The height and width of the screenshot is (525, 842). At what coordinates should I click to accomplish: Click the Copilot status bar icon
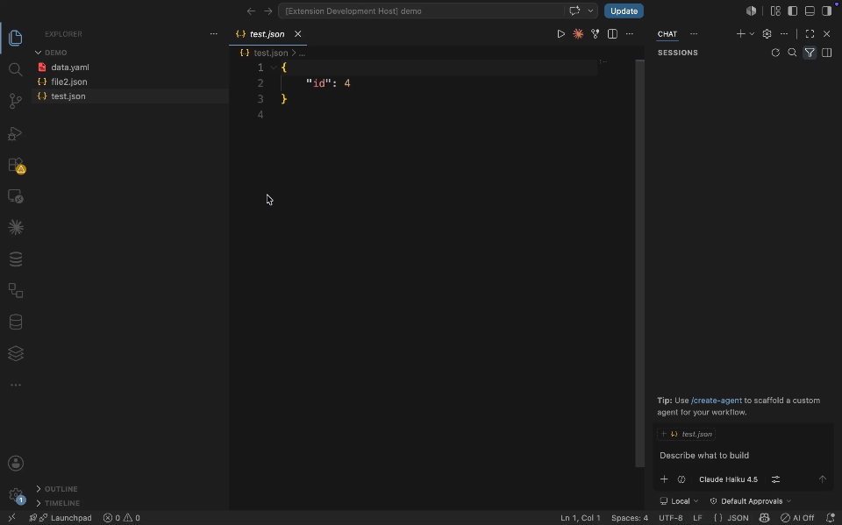pos(764,518)
